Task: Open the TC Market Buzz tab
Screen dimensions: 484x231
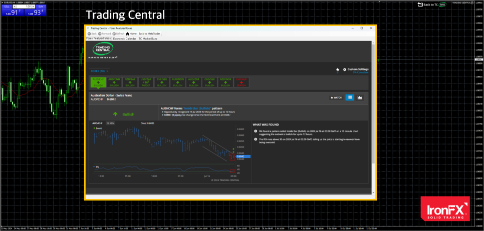Action: [x=148, y=39]
